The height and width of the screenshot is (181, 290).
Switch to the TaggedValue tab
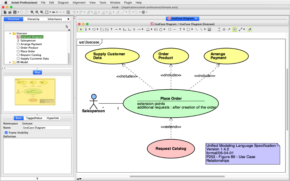[34, 118]
